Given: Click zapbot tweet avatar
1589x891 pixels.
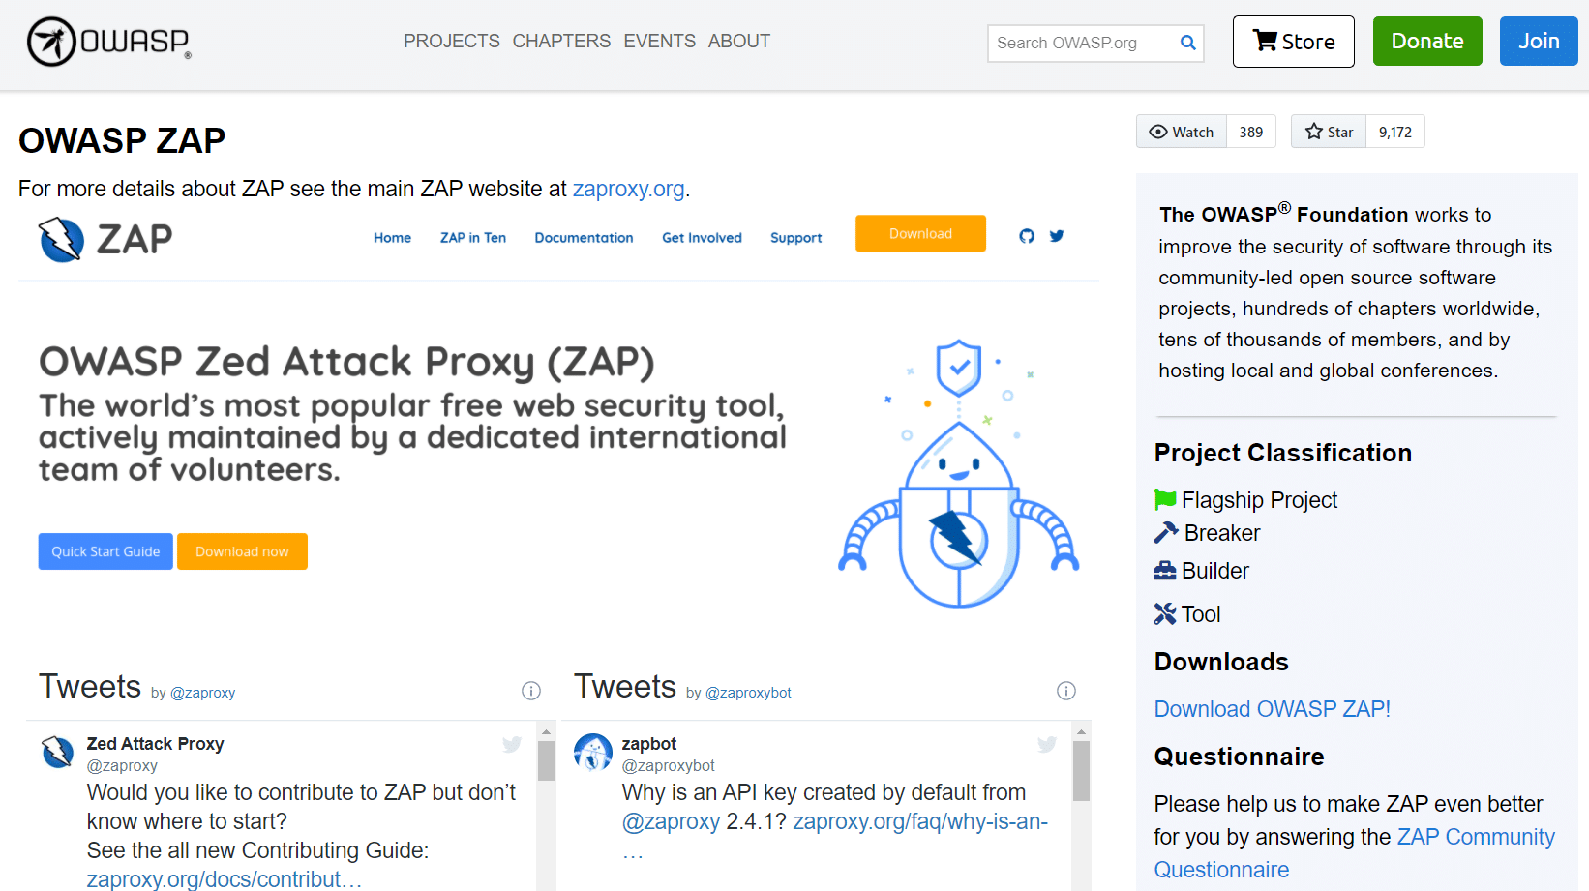Looking at the screenshot, I should tap(593, 752).
